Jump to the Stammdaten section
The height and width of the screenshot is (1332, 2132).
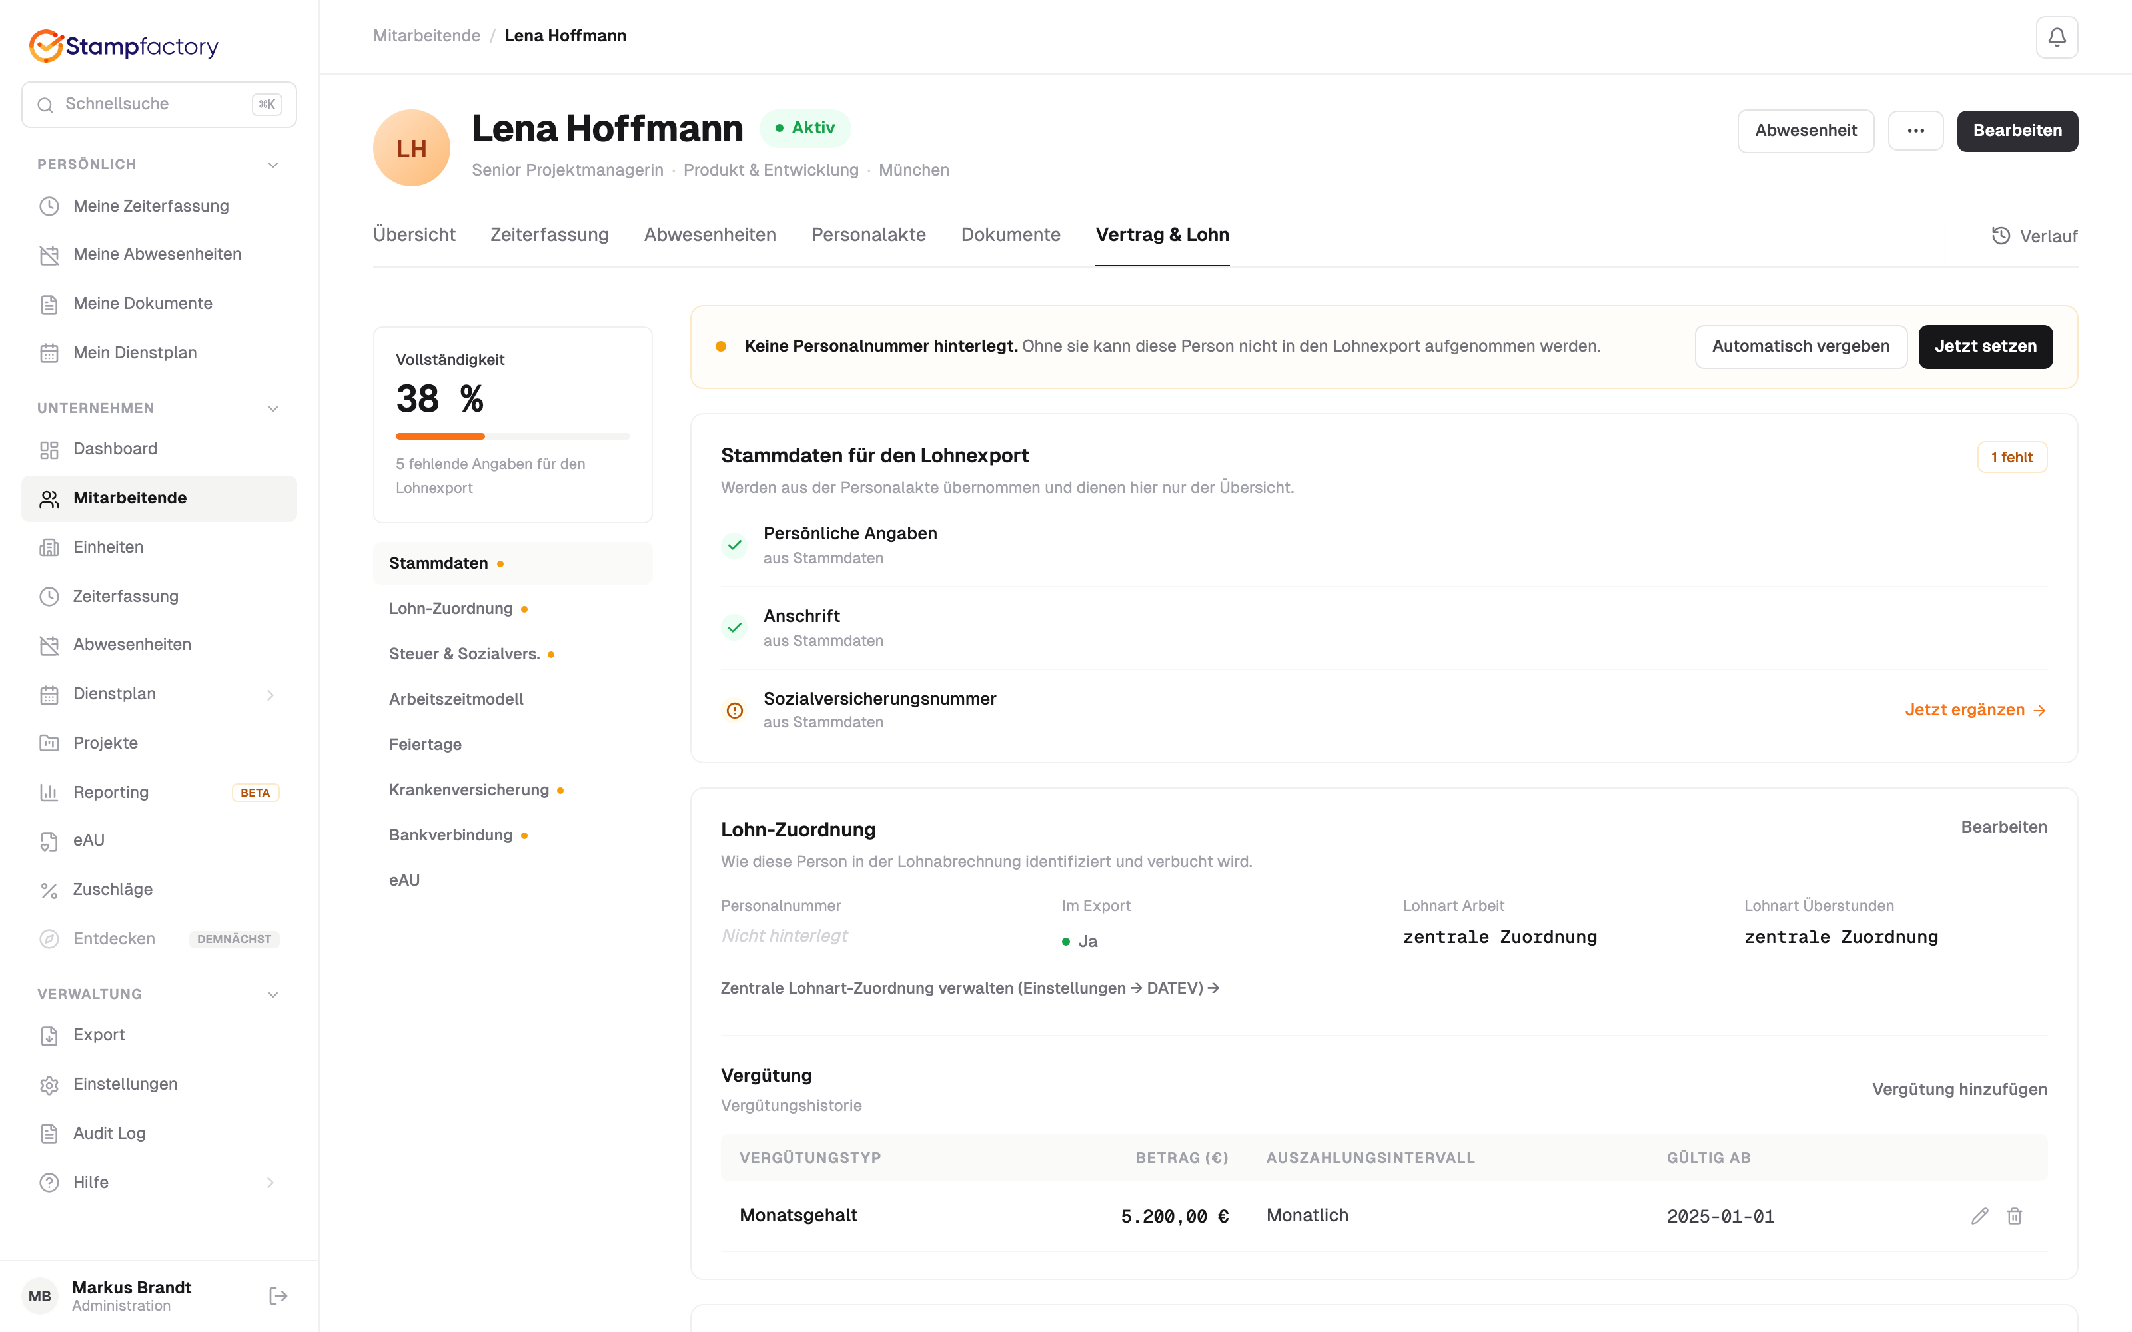513,564
